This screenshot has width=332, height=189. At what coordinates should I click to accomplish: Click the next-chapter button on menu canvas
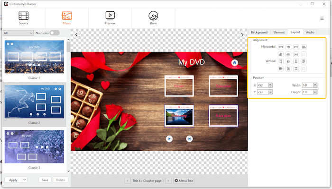click(189, 139)
